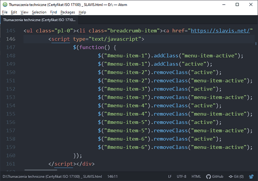258x181 pixels.
Task: Click line number 146 in gutter
Action: click(11, 39)
